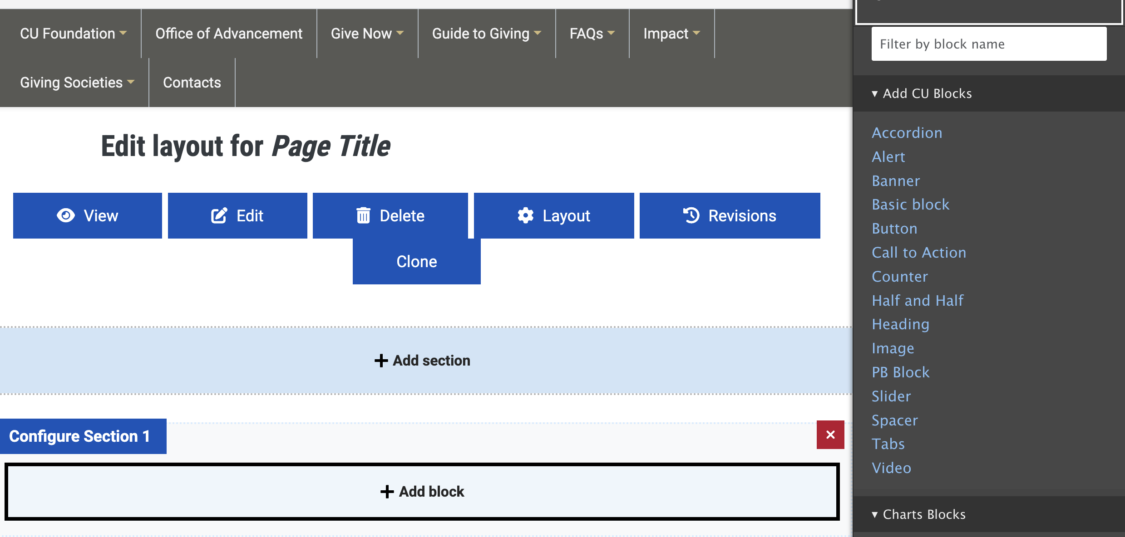
Task: Click the pencil icon on Edit button
Action: point(219,215)
